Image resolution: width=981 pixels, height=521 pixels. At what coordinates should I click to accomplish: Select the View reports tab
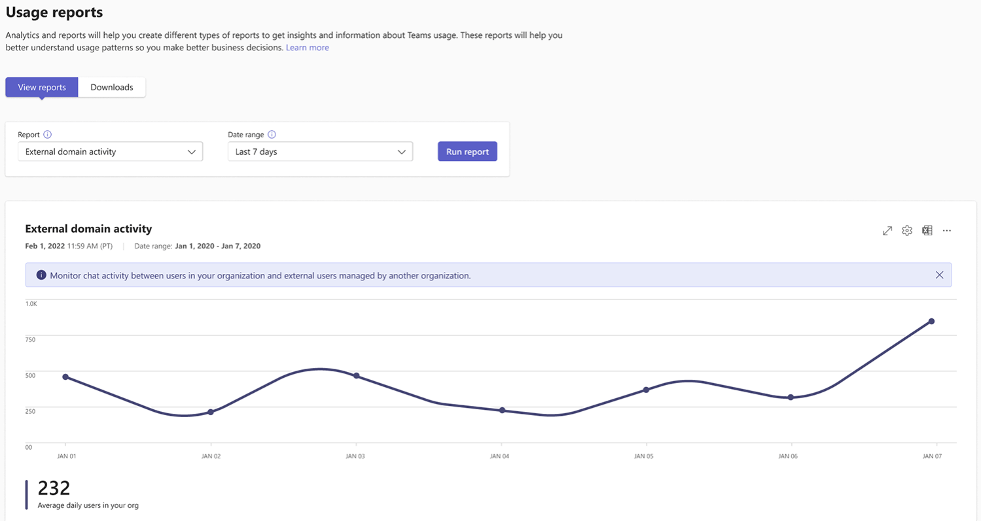point(41,86)
